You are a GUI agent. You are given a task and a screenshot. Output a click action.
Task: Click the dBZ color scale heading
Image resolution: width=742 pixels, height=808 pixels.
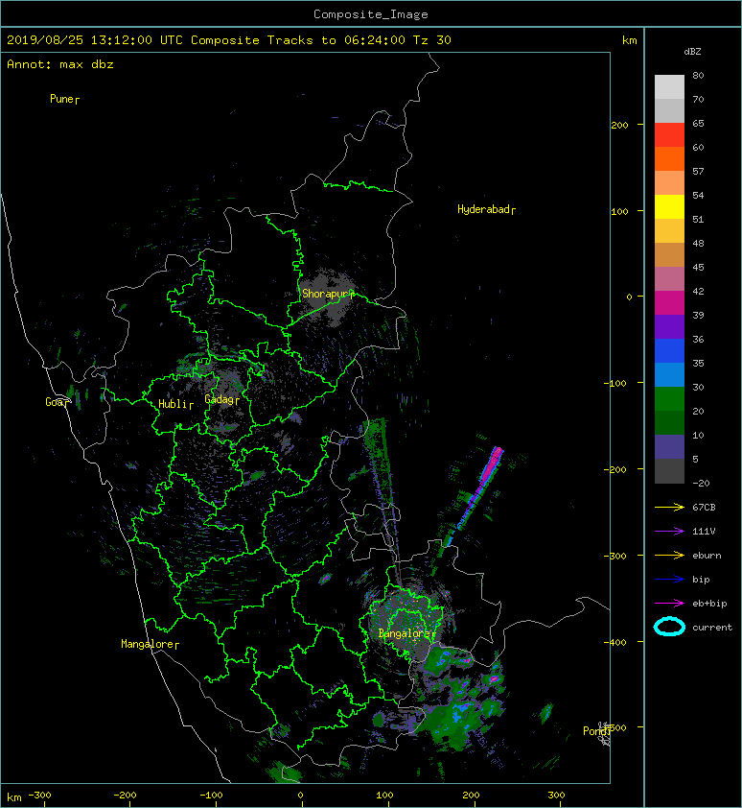point(692,52)
